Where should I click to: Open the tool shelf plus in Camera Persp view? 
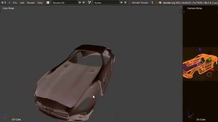pos(184,12)
